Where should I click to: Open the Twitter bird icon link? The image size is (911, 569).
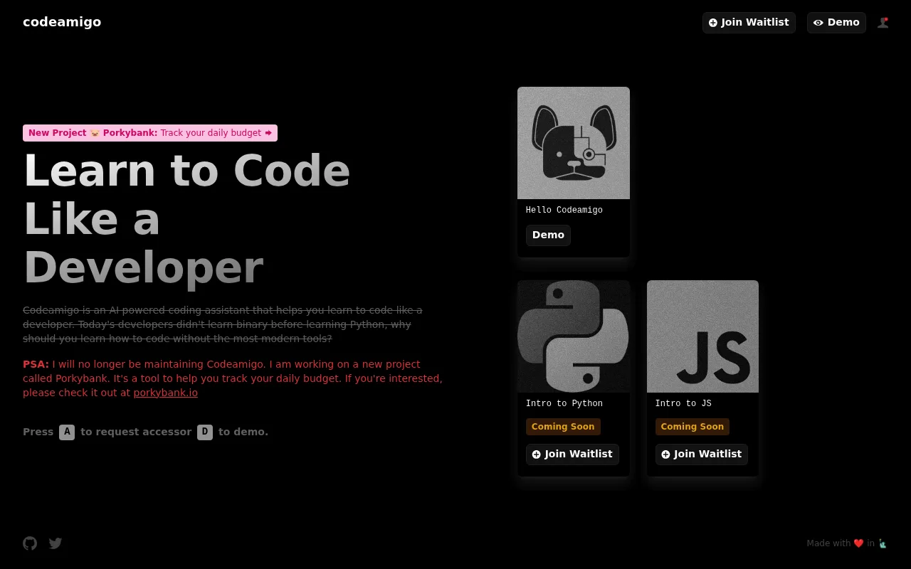pos(56,543)
